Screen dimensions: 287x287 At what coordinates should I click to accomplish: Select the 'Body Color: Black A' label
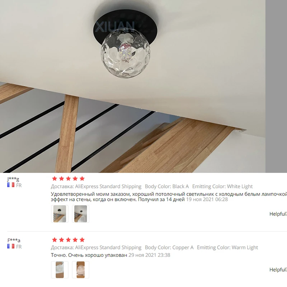click(x=167, y=186)
